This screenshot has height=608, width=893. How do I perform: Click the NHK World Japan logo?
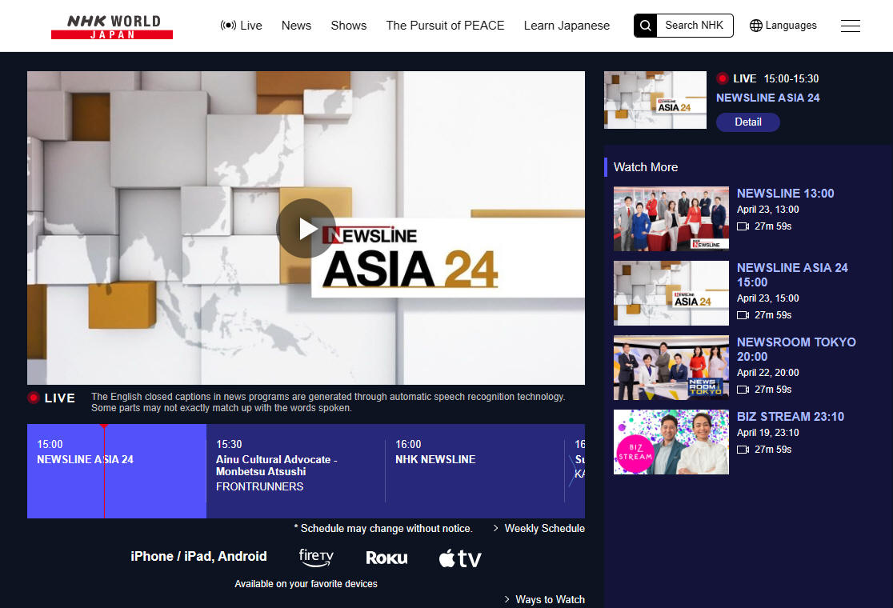112,26
